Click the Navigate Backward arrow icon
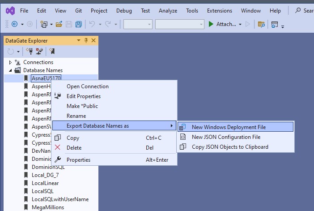 pyautogui.click(x=15, y=24)
